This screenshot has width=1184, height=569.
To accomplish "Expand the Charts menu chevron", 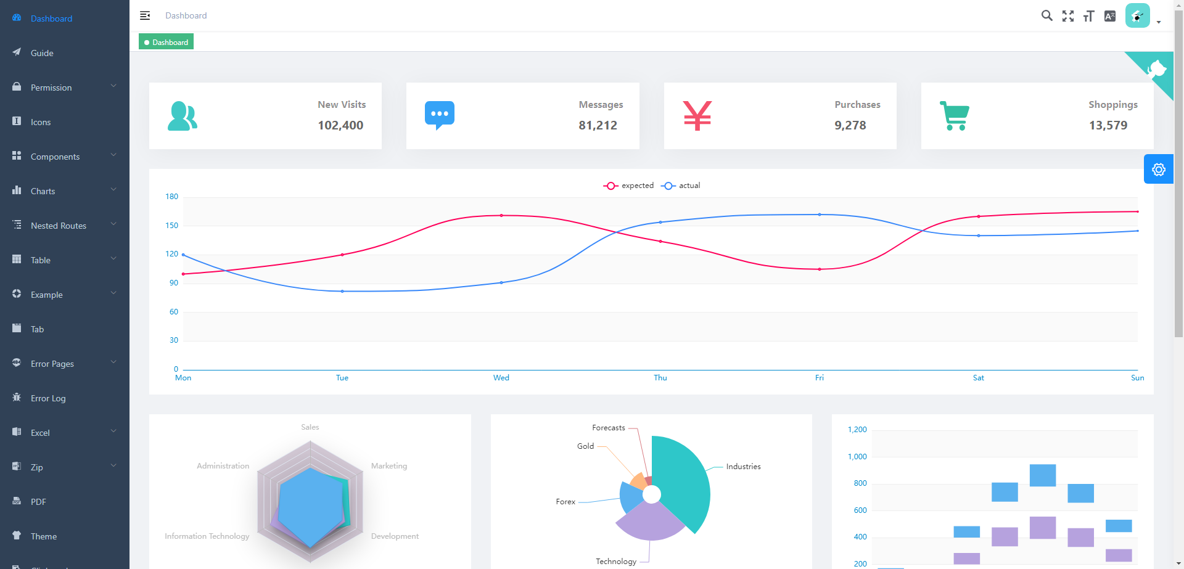I will (113, 190).
